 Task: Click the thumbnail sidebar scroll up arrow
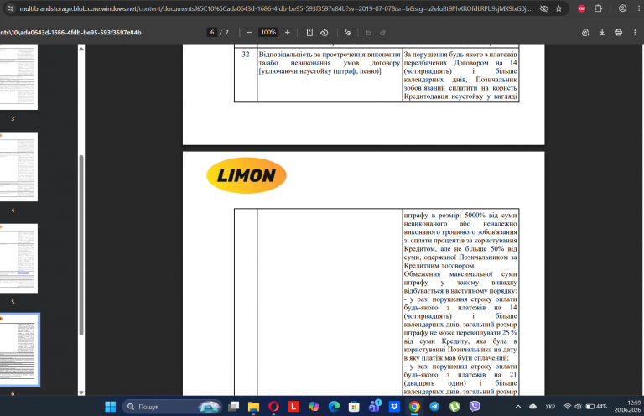81,49
